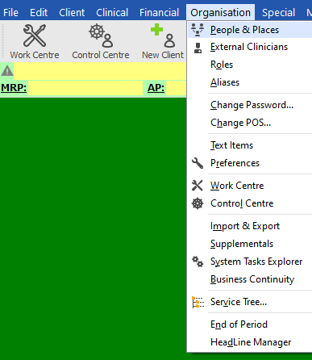
Task: Click the yellow alert message bar
Action: coord(100,71)
